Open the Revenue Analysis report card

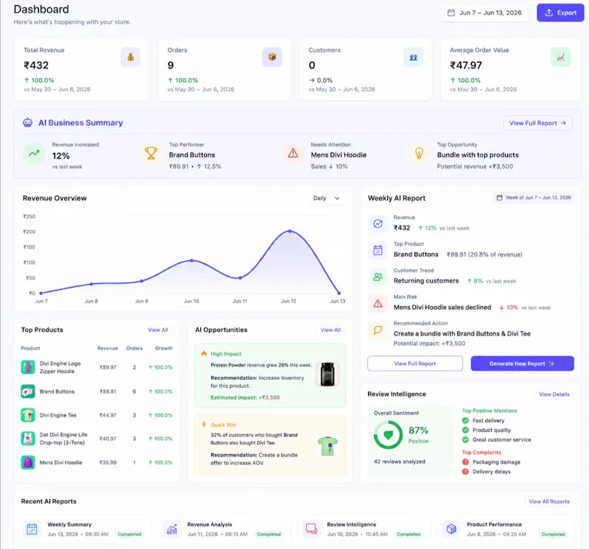point(225,529)
